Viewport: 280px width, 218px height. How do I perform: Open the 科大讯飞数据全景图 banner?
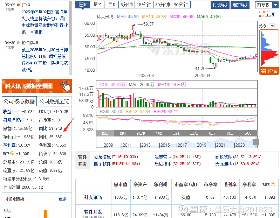point(37,86)
